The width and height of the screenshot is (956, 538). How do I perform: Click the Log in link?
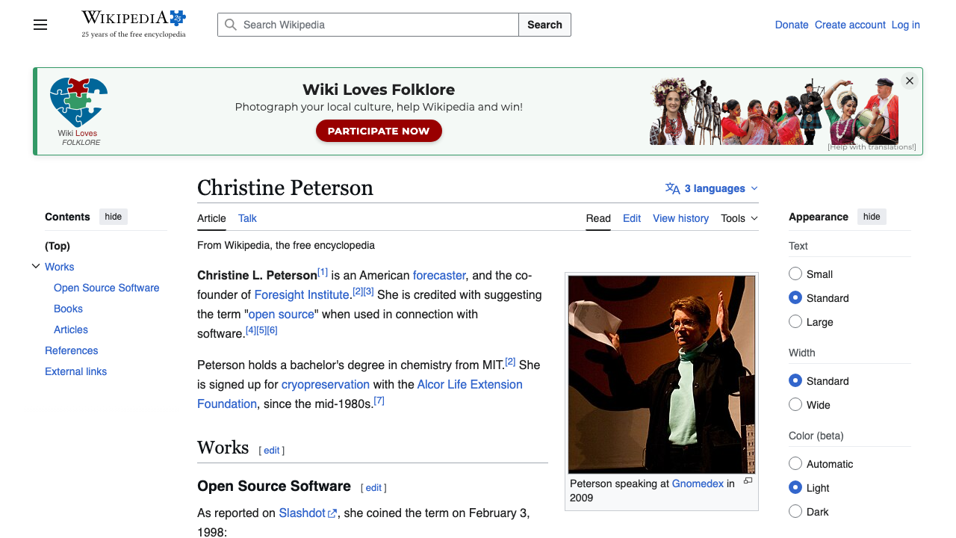click(905, 25)
